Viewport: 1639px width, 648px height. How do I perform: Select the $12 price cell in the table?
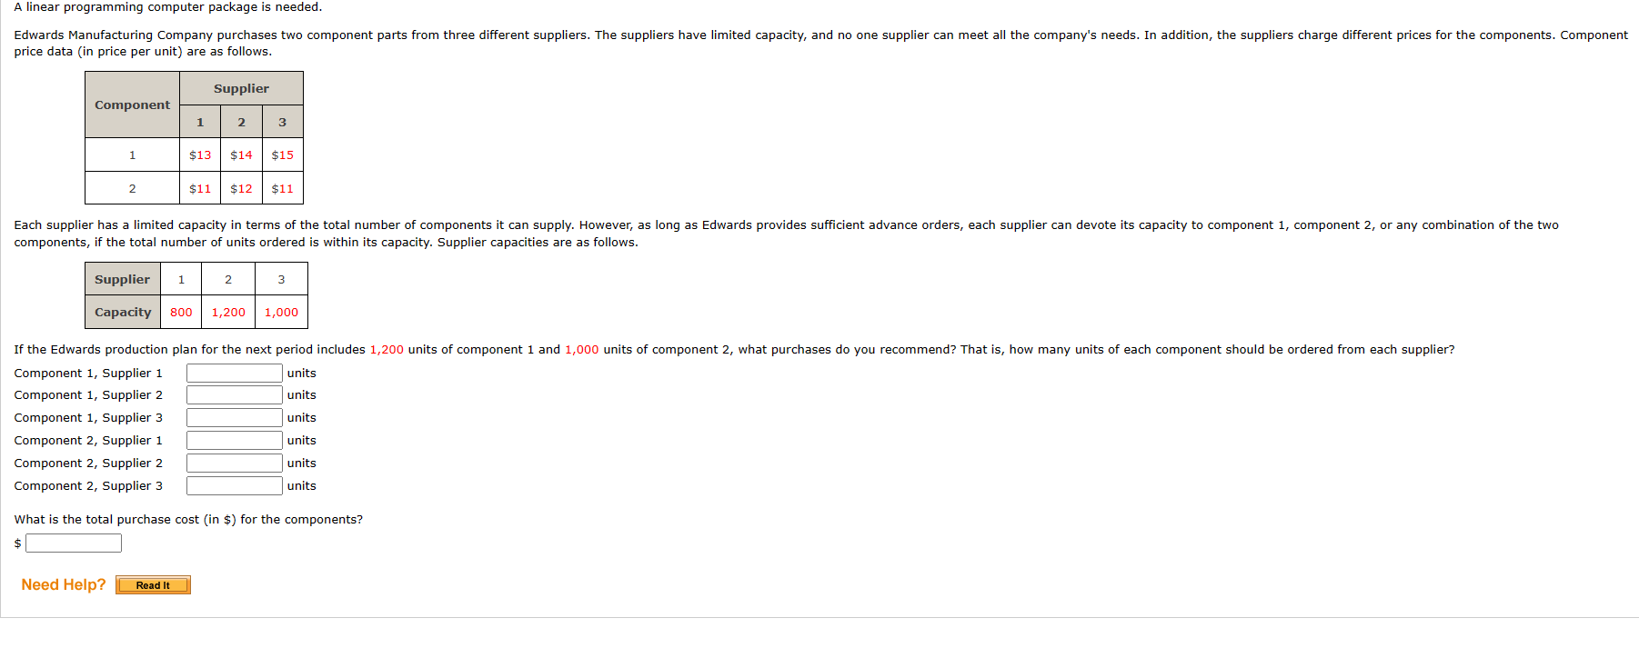point(241,188)
